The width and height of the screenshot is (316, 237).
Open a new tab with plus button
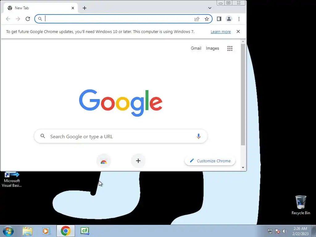pos(85,8)
